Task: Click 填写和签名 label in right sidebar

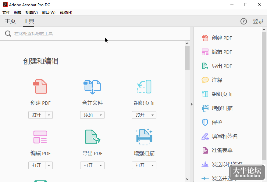Action: point(225,136)
